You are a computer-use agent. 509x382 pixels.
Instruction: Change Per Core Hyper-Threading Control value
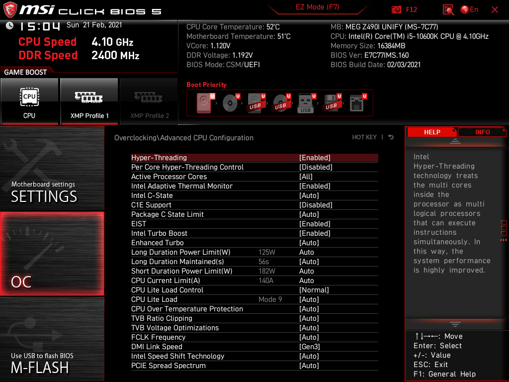coord(254,167)
